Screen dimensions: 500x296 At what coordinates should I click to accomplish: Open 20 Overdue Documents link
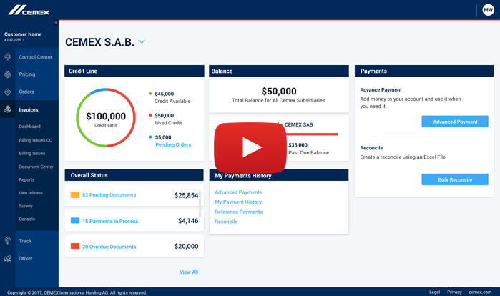pos(109,247)
